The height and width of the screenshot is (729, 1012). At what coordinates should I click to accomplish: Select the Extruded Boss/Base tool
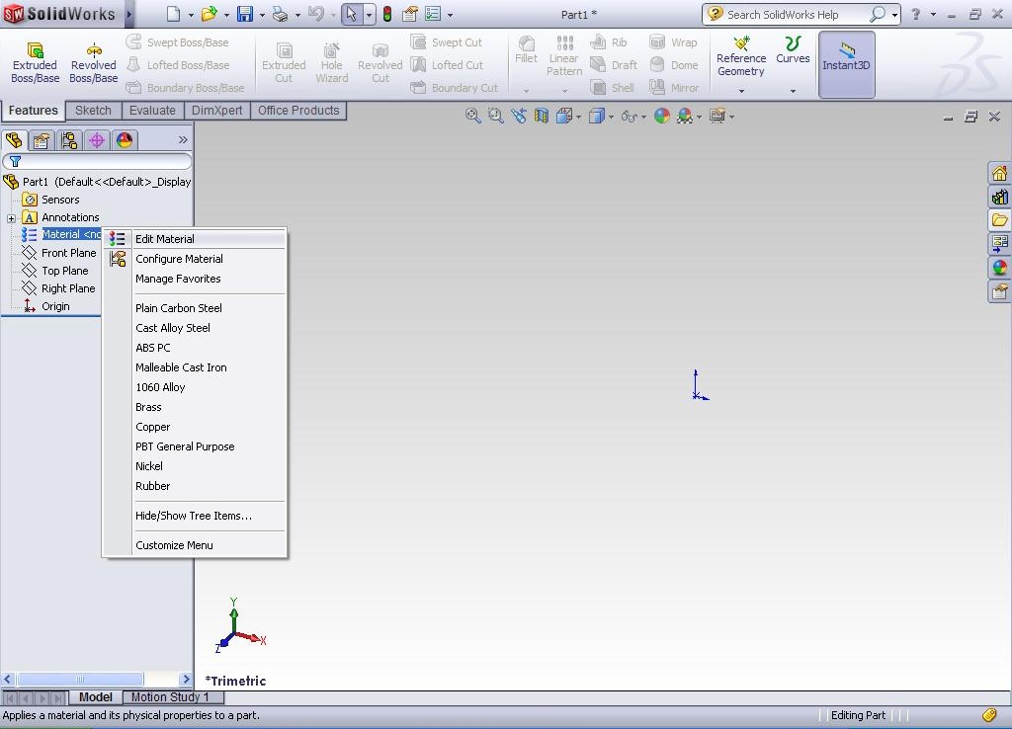click(x=35, y=59)
